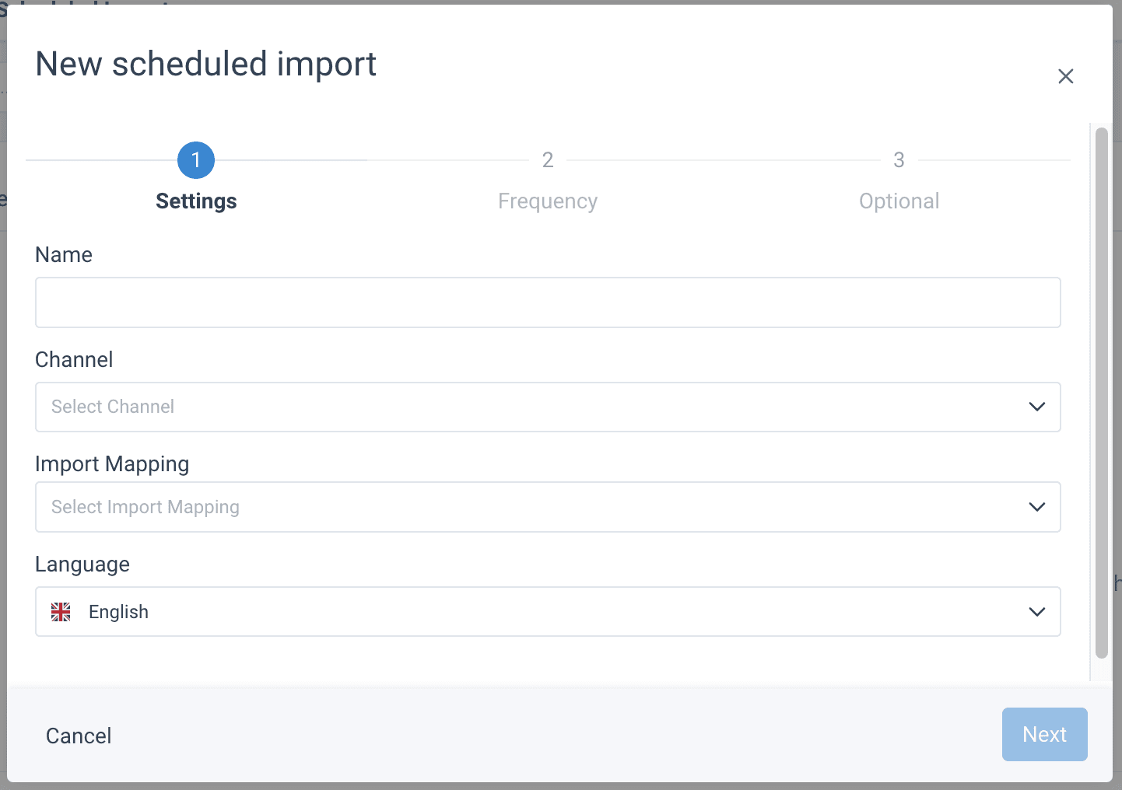Jump to the Optional step
1122x790 pixels.
pos(899,201)
